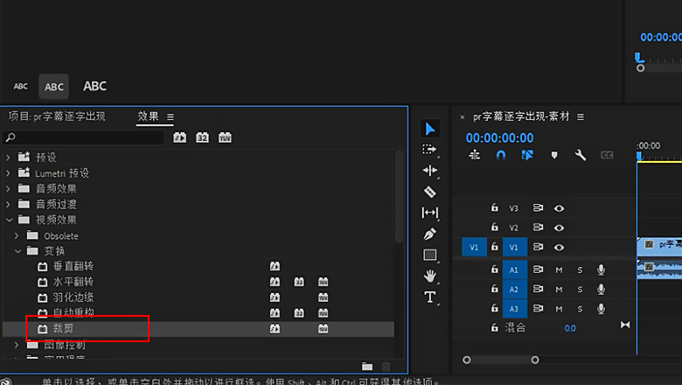The height and width of the screenshot is (385, 682).
Task: Select the Pen tool
Action: coord(429,234)
